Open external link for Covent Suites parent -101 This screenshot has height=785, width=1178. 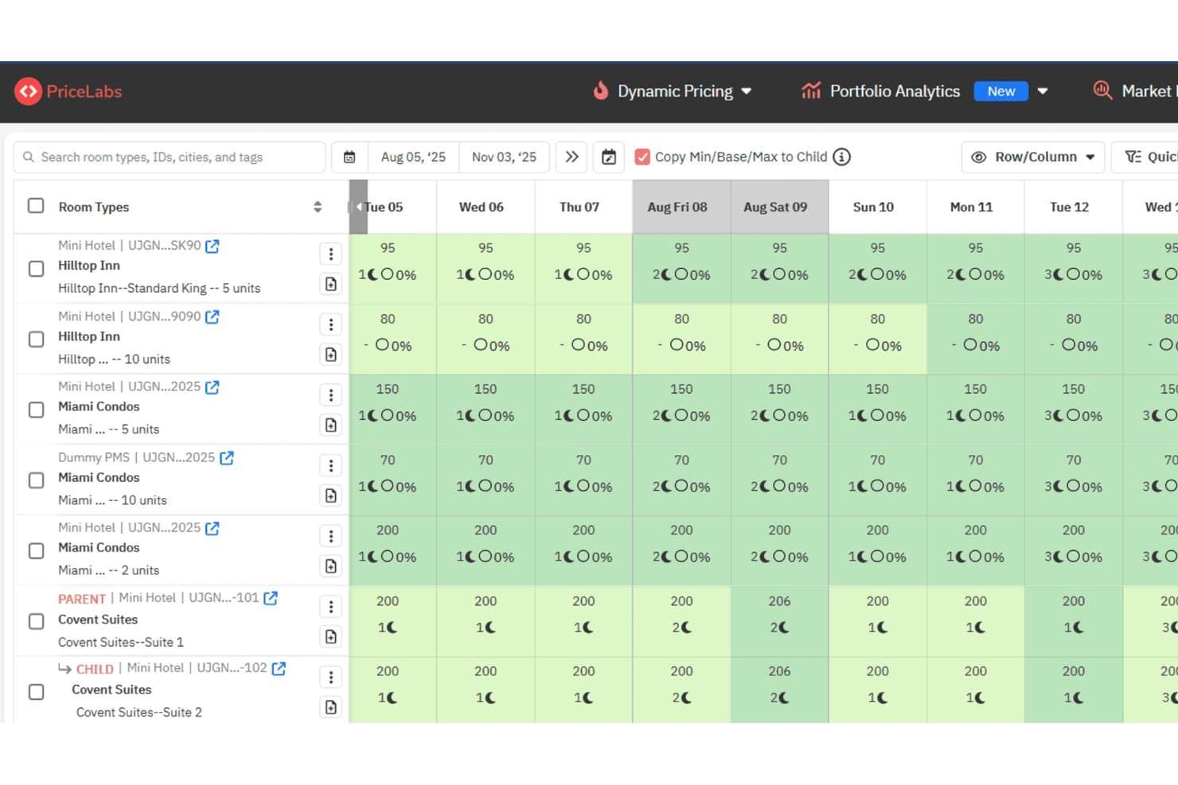(x=271, y=598)
